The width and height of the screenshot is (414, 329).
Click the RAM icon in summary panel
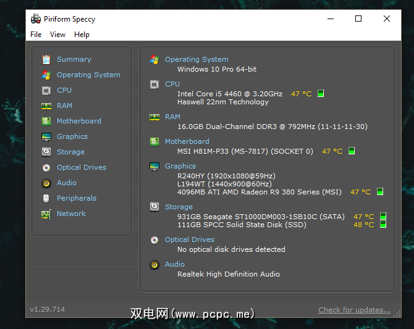(x=154, y=117)
